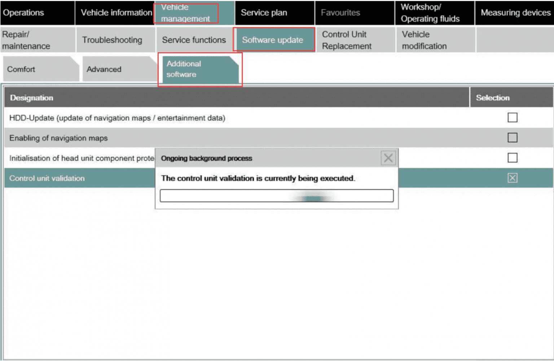Close the Ongoing background process dialog
This screenshot has width=554, height=361.
tap(388, 158)
